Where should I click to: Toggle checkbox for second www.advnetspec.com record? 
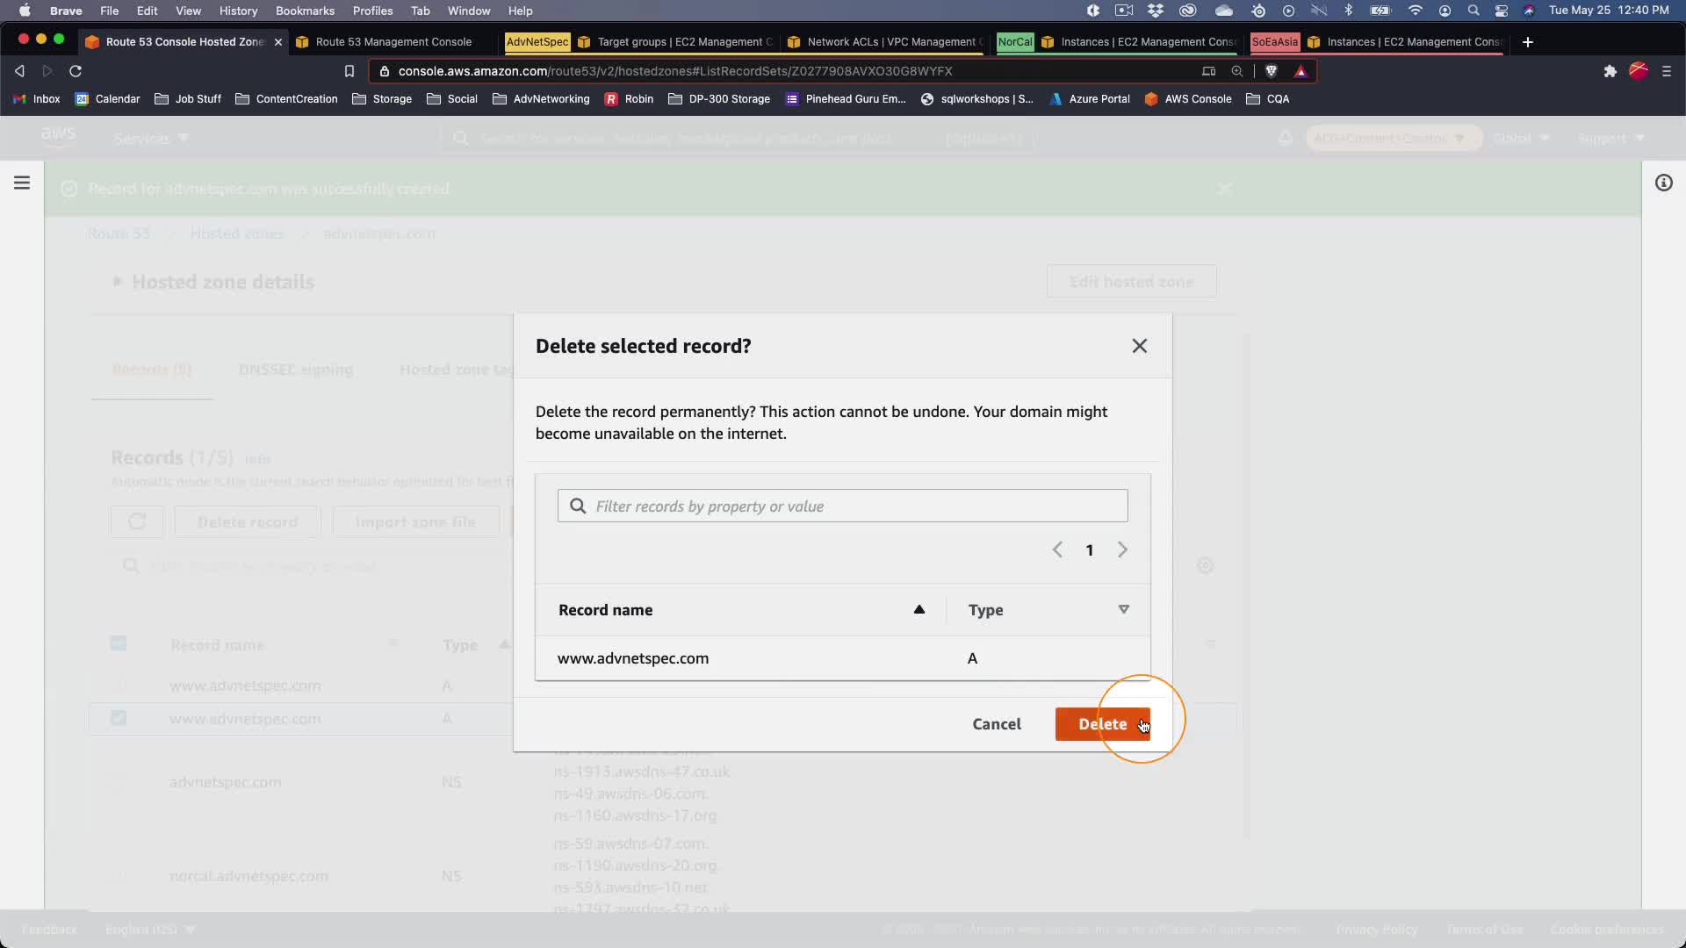pyautogui.click(x=119, y=719)
